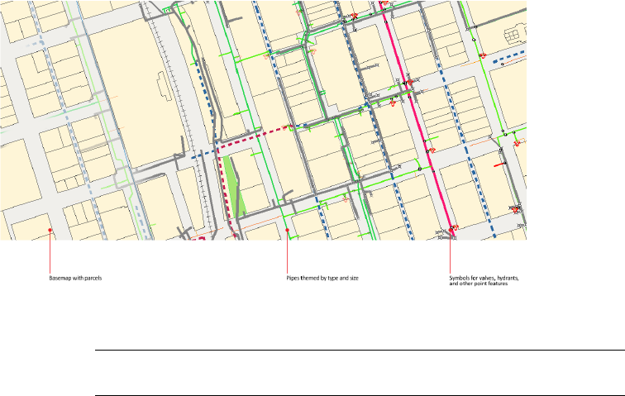
Task: Click the red dot marker above the 'Symbols for valves' caption
Action: [x=451, y=230]
